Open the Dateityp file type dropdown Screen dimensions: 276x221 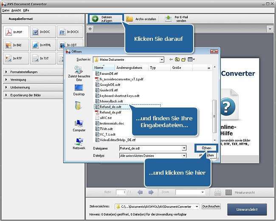tap(184, 156)
